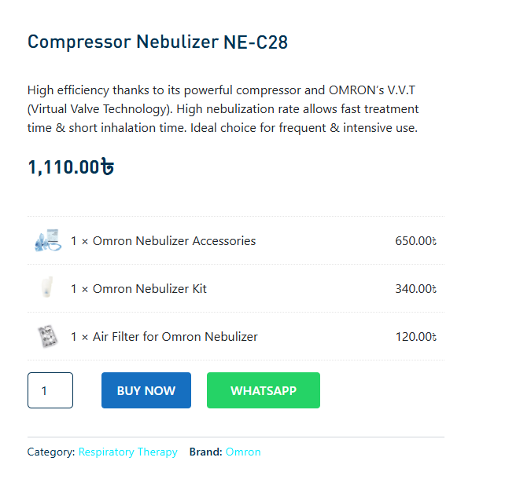Click the 1,110.00 total price
Image resolution: width=531 pixels, height=494 pixels.
pyautogui.click(x=65, y=167)
